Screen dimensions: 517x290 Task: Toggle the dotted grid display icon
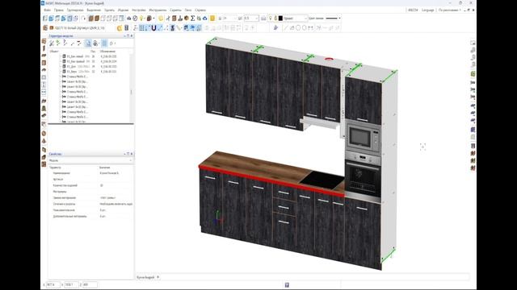coord(142,28)
